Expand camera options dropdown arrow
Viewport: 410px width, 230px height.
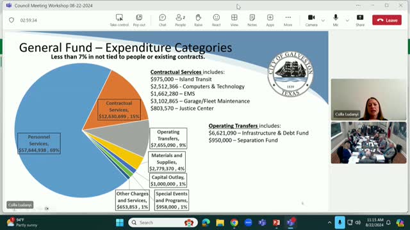pyautogui.click(x=323, y=20)
